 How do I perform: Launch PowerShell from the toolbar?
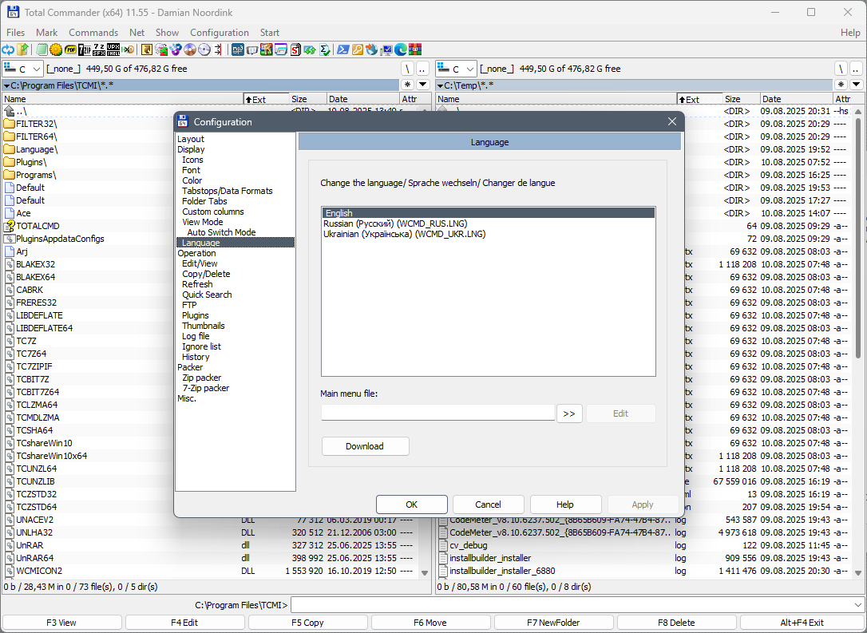tap(342, 49)
